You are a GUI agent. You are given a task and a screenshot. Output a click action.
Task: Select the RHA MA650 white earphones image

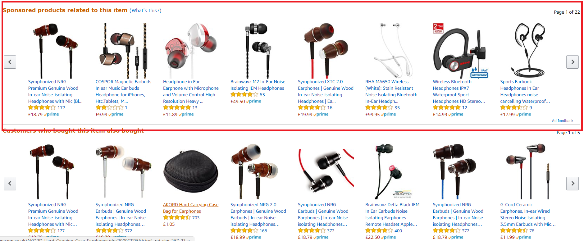(x=393, y=50)
